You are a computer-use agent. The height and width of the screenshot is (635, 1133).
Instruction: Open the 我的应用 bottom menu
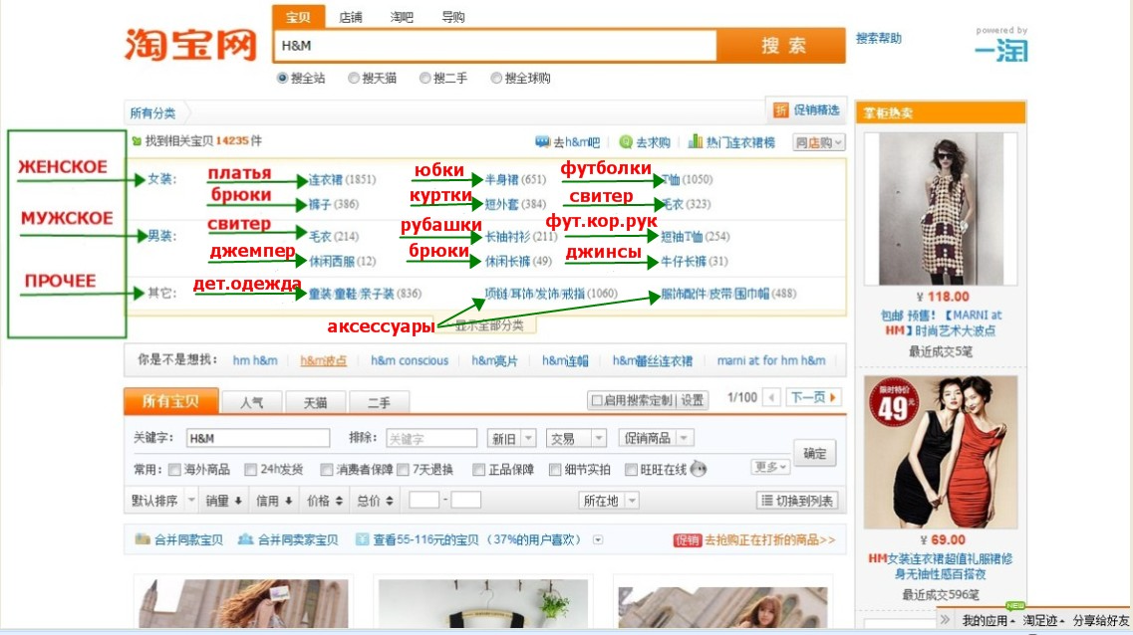click(x=988, y=621)
